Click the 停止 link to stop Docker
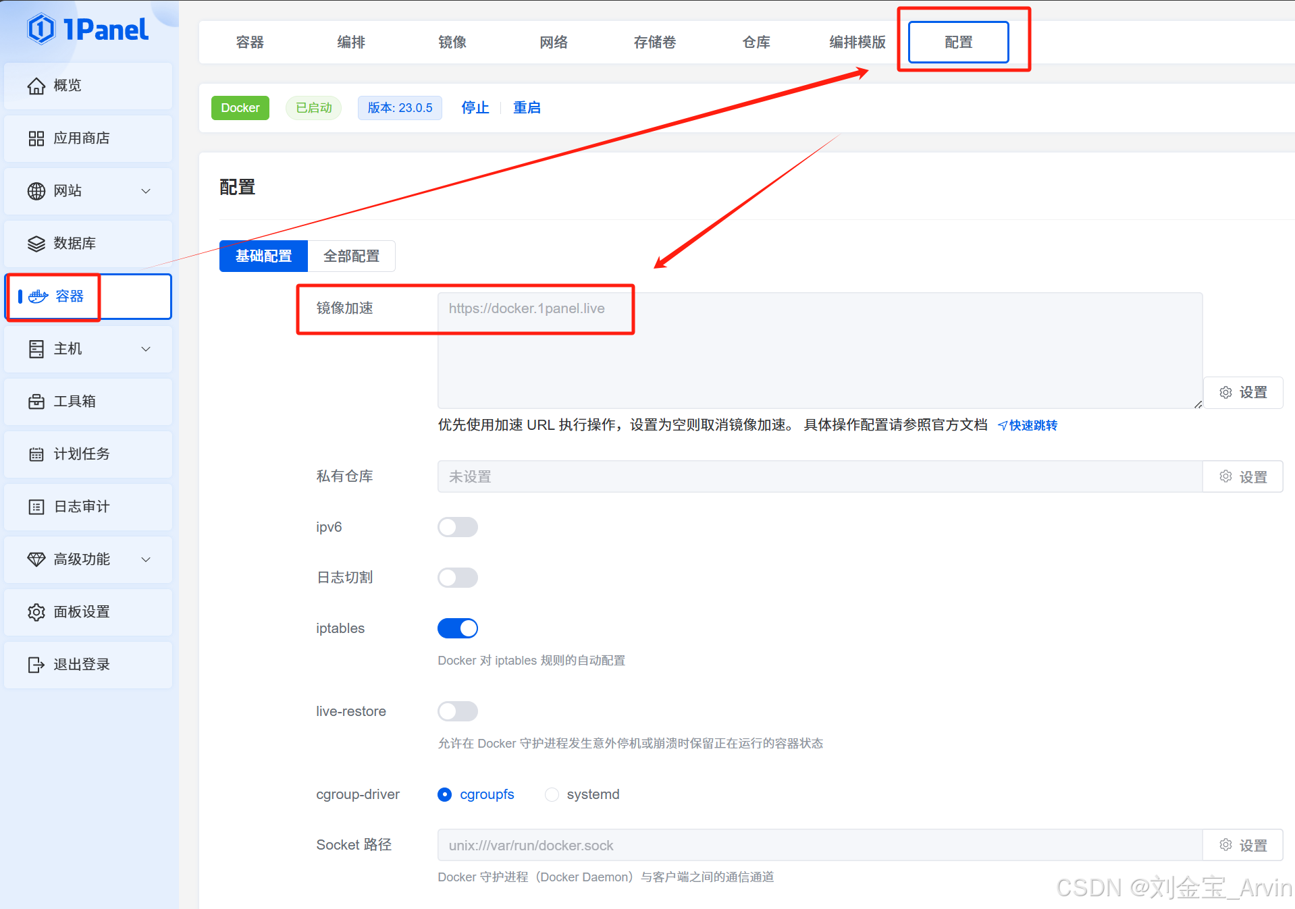This screenshot has height=909, width=1295. [x=475, y=107]
